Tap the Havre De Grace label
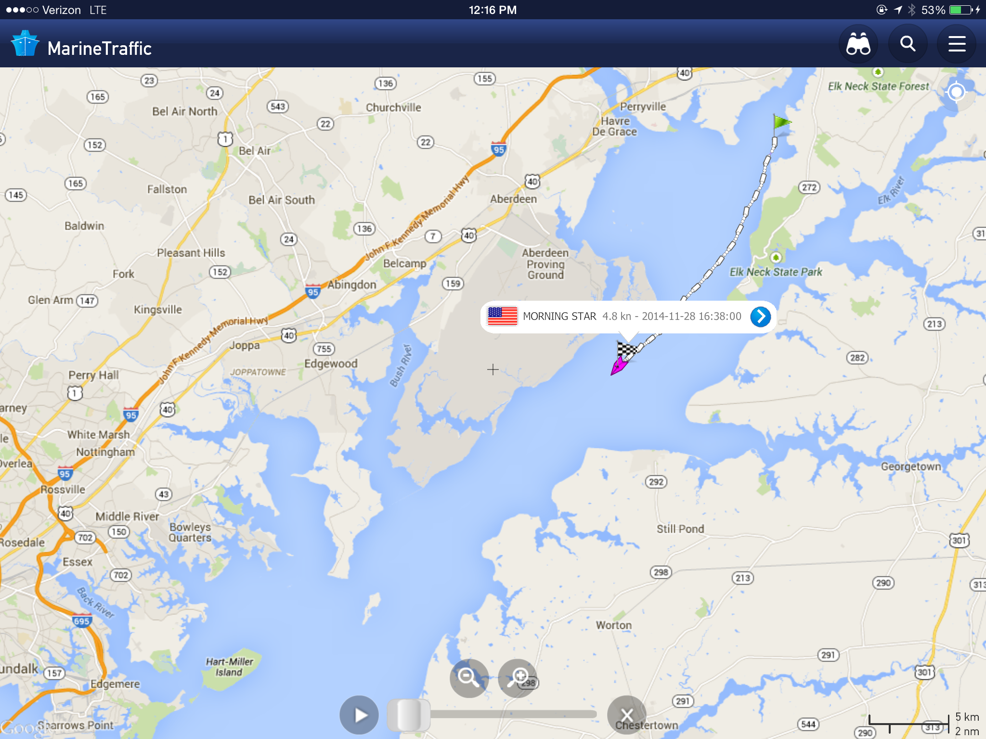The height and width of the screenshot is (739, 986). tap(615, 127)
